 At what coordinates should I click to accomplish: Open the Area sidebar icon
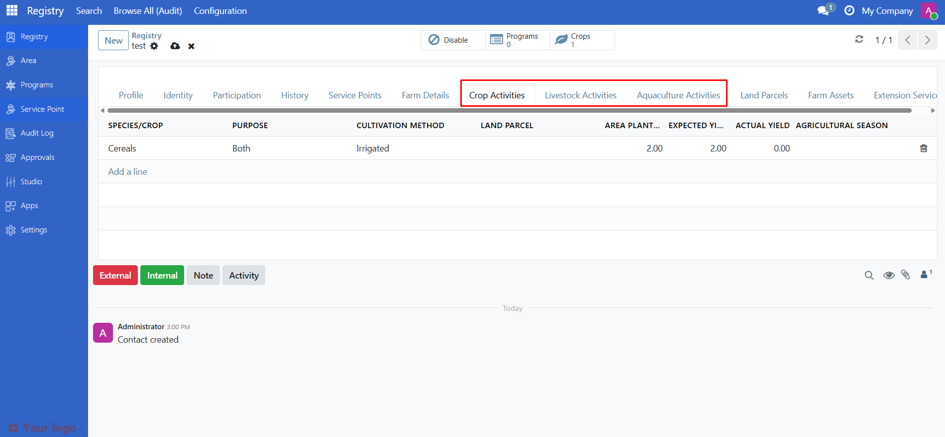pos(10,61)
